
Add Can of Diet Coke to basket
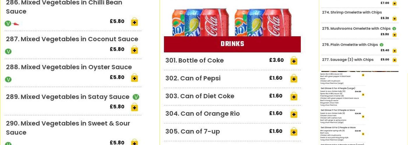point(294,97)
